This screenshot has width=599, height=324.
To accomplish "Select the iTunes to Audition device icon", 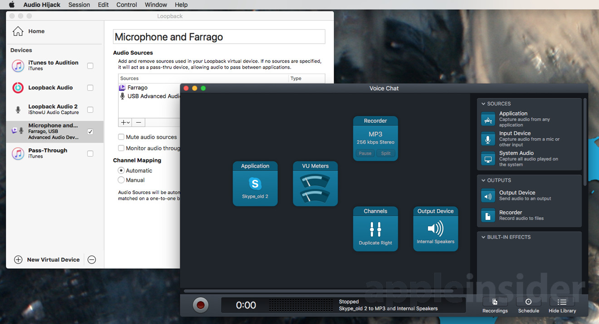I will 18,65.
